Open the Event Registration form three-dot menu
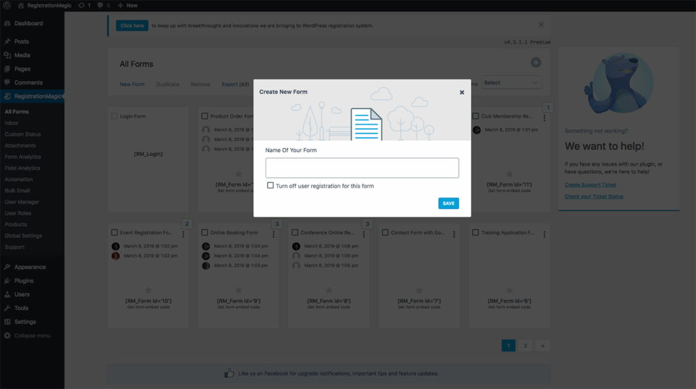Screen dimensions: 696x389 (183, 234)
